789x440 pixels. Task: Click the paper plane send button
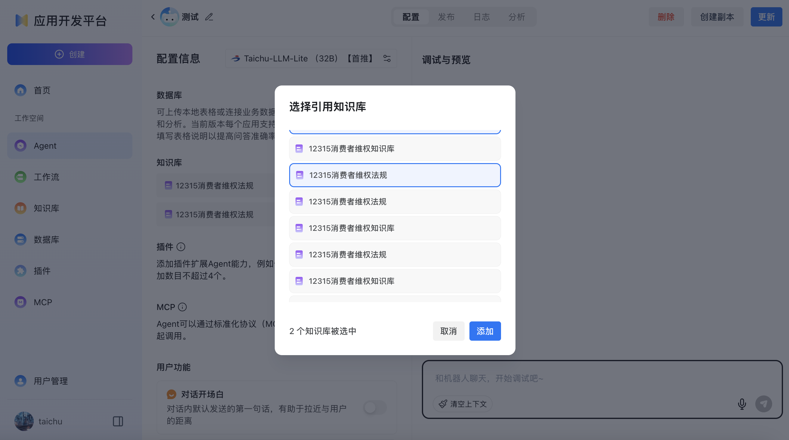pos(764,404)
